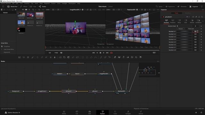This screenshot has width=205, height=115.
Task: Open the Playback menu
Action: pos(47,4)
